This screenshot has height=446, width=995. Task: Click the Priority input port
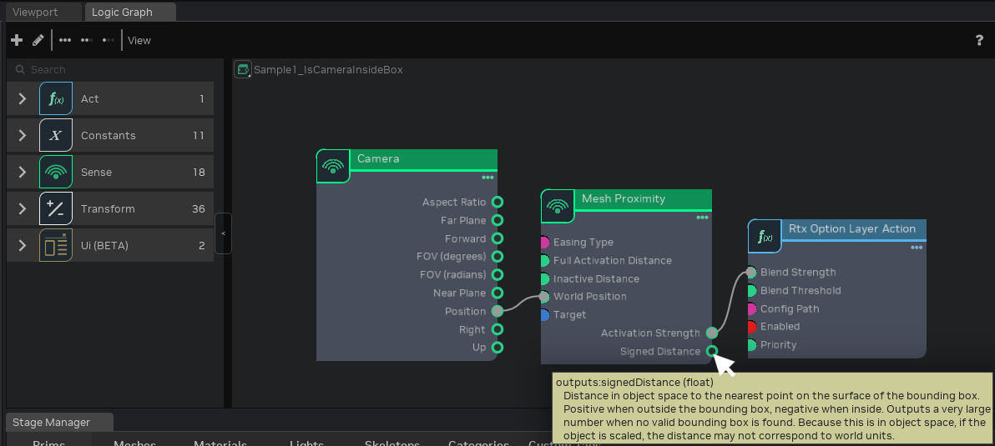(751, 345)
